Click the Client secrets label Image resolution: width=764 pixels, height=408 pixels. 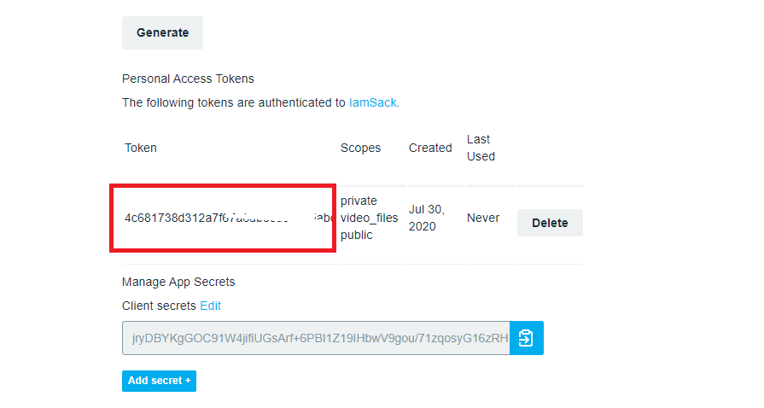point(160,306)
